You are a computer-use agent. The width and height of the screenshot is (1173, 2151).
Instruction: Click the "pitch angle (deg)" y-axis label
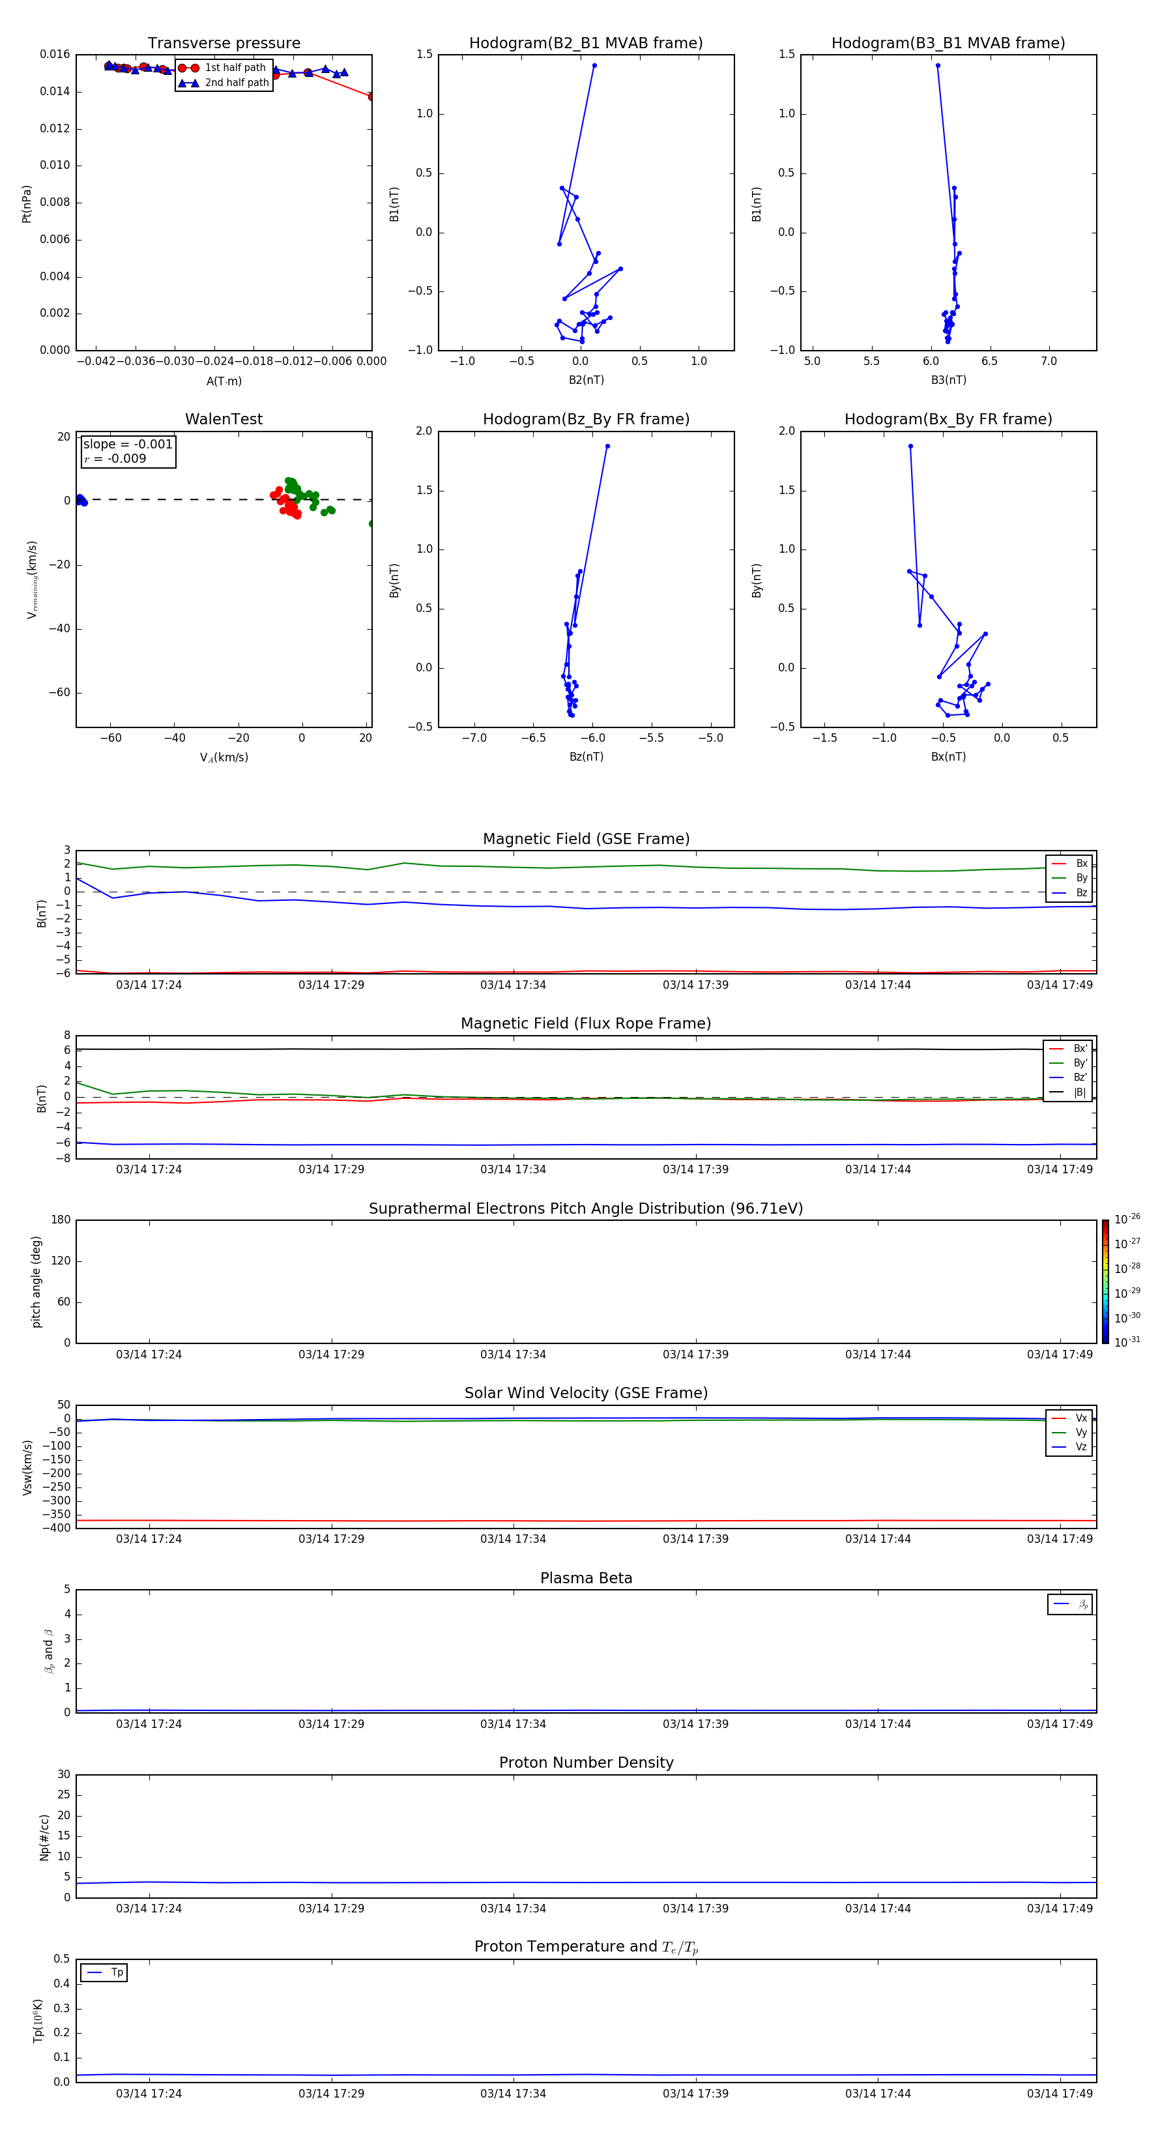[36, 1281]
